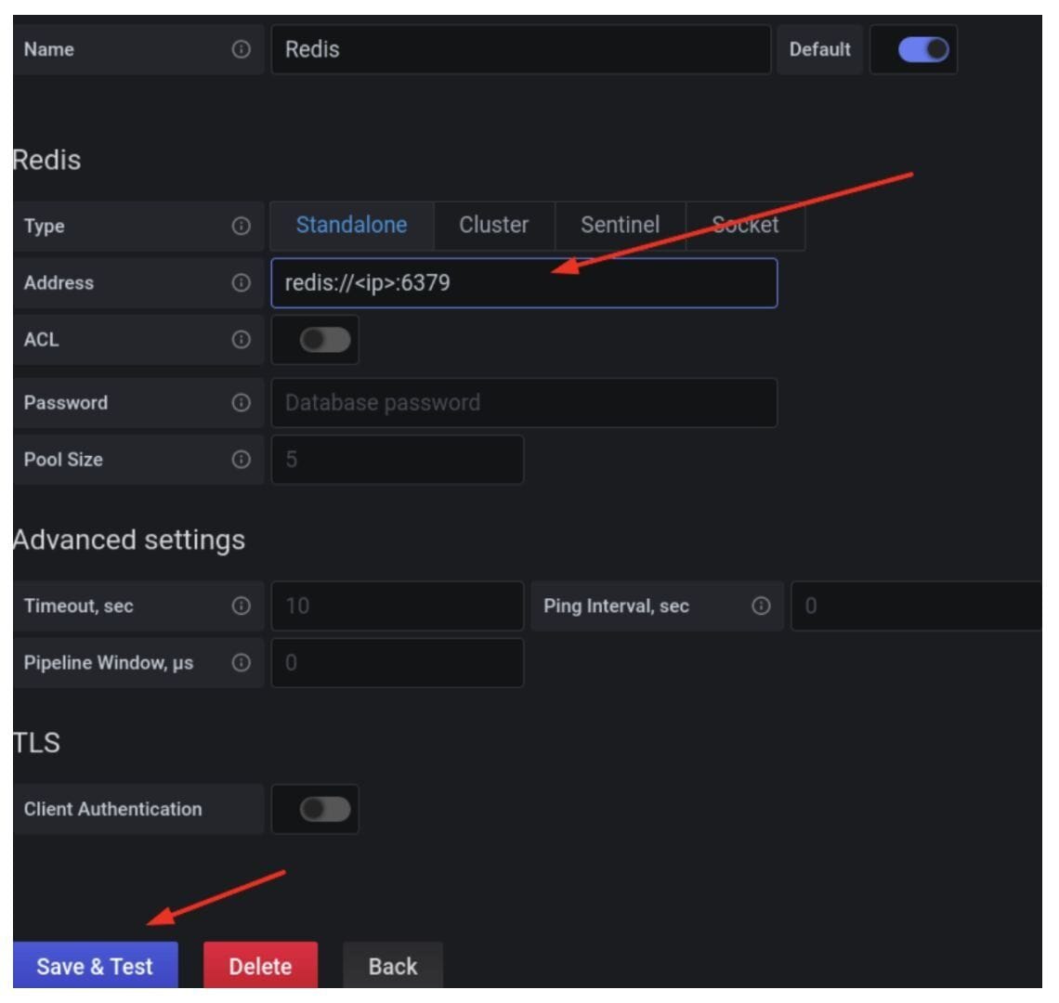Click the info icon beside Name
Screen dimensions: 1059x1003
point(241,49)
